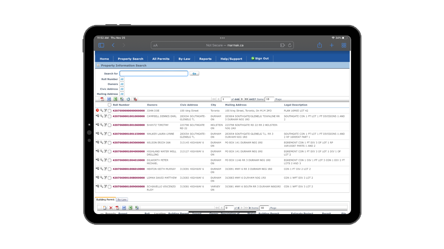
Task: Edit icon on DILWORTH PETER MICHAEL row
Action: tap(105, 160)
